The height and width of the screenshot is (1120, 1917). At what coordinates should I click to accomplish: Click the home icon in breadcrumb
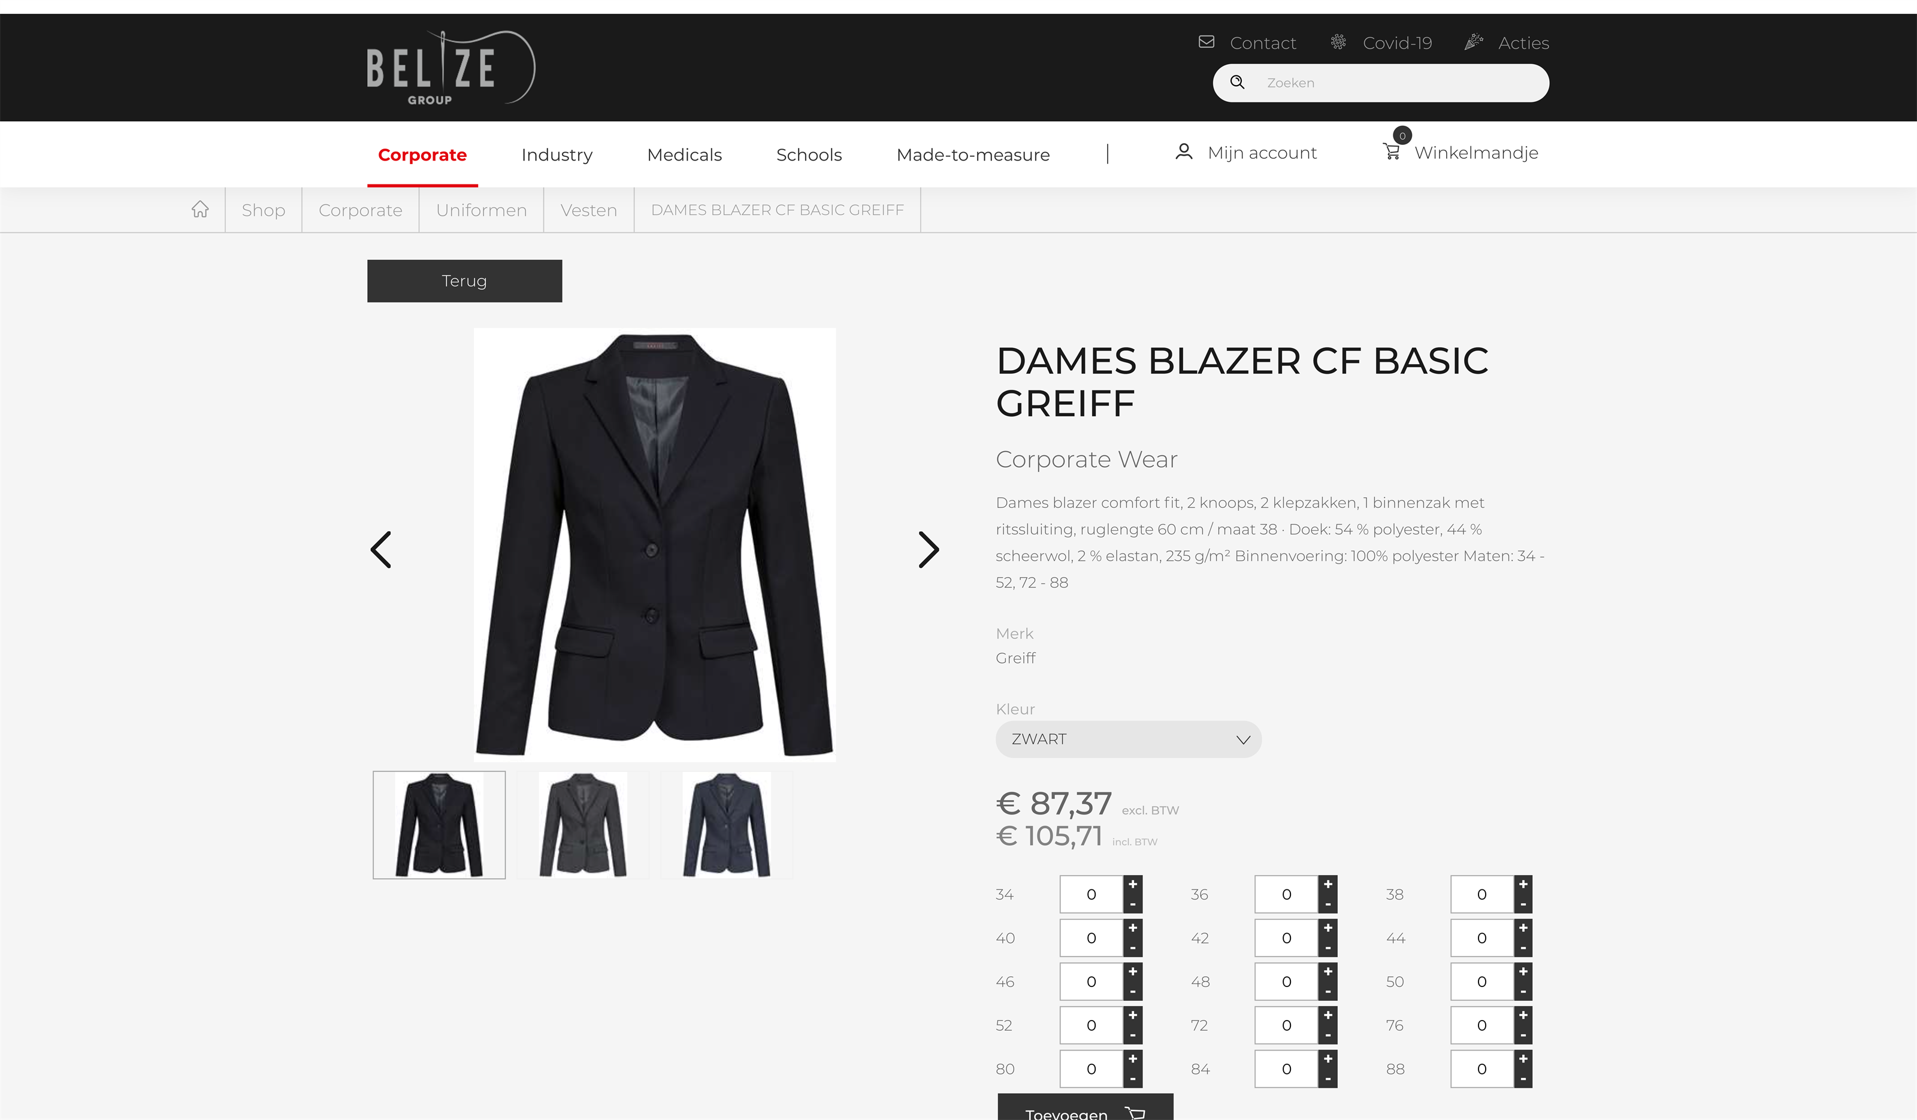click(200, 209)
